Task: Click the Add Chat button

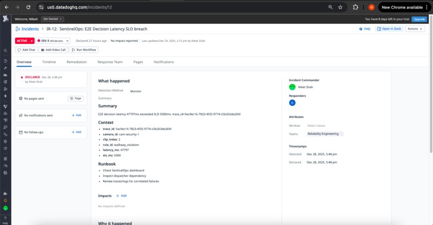Action: (x=26, y=50)
